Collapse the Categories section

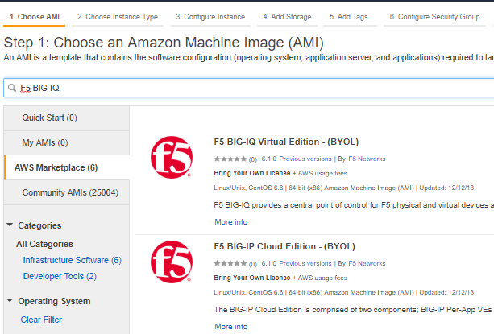click(10, 225)
